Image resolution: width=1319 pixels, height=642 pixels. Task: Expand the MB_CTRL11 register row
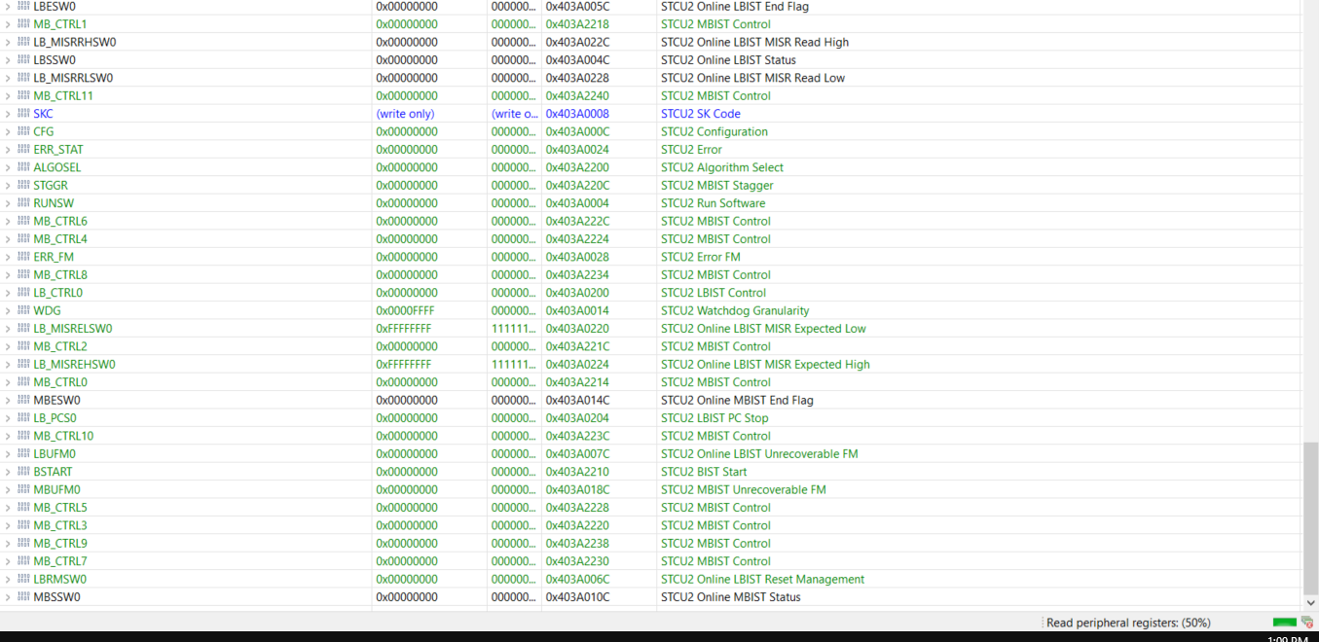click(x=8, y=95)
